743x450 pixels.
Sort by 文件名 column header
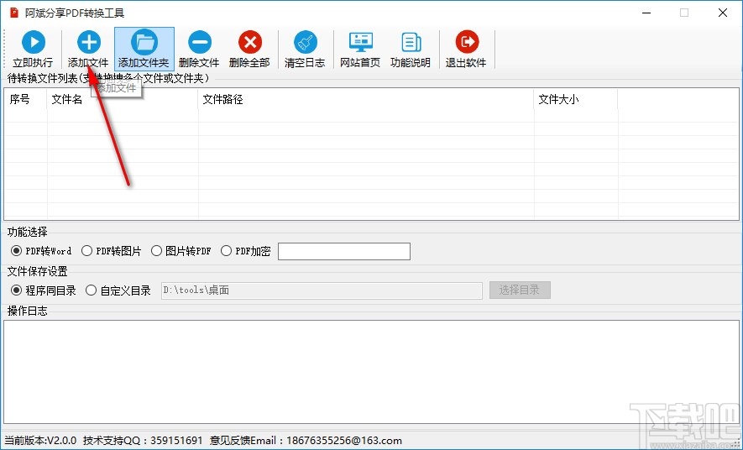(123, 99)
